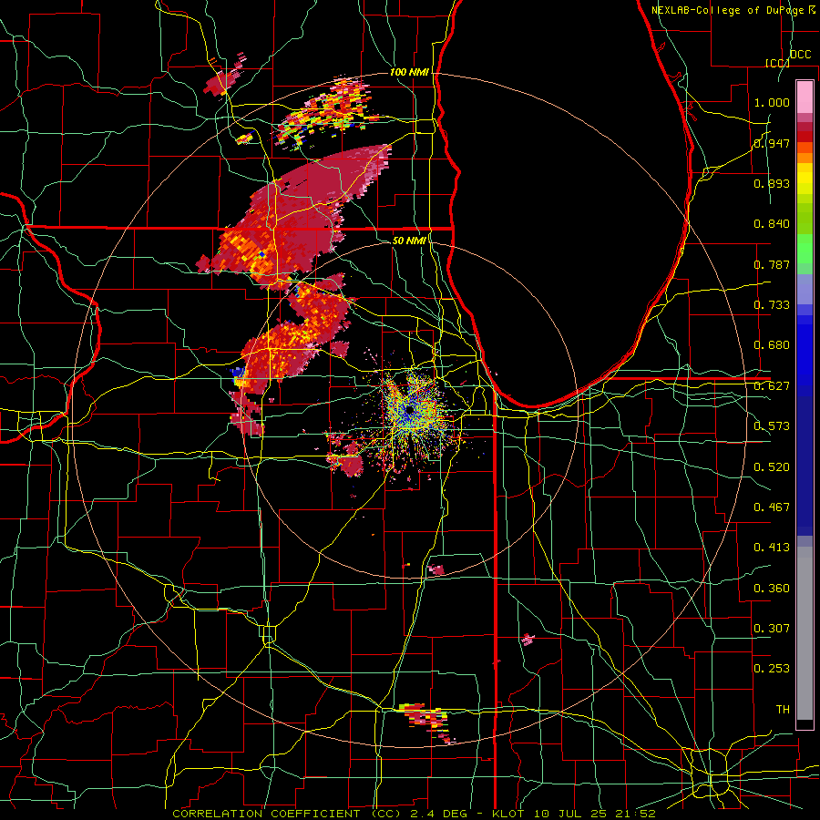Pick the bright green color bar segment
Viewport: 820px width, 820px height.
point(805,250)
